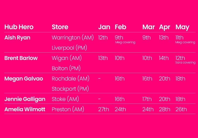The width and height of the screenshot is (198, 138).
Task: Click the Jennie Galligan name
Action: pos(25,99)
